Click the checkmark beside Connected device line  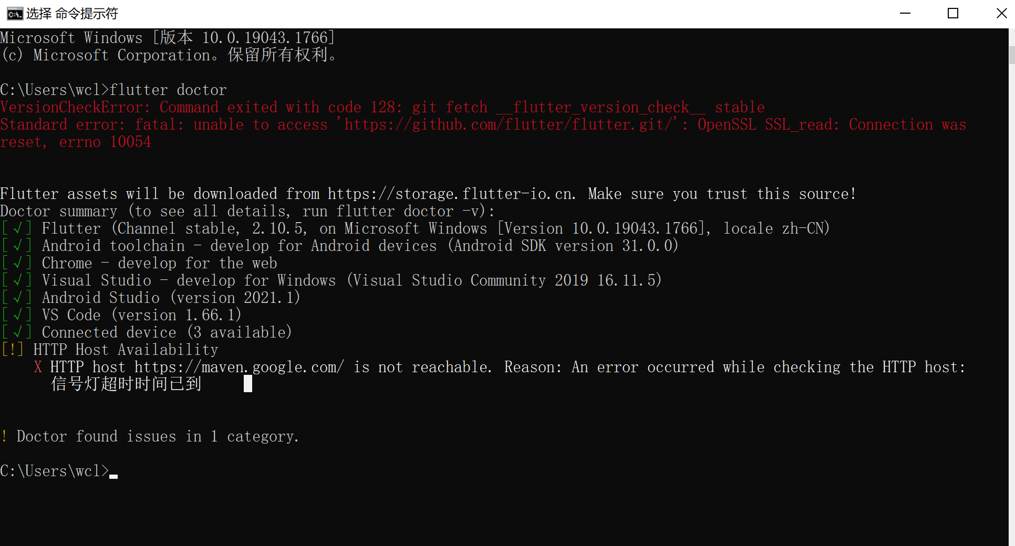pyautogui.click(x=17, y=332)
